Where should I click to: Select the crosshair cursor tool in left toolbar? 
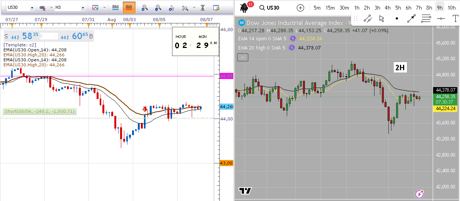172,8
